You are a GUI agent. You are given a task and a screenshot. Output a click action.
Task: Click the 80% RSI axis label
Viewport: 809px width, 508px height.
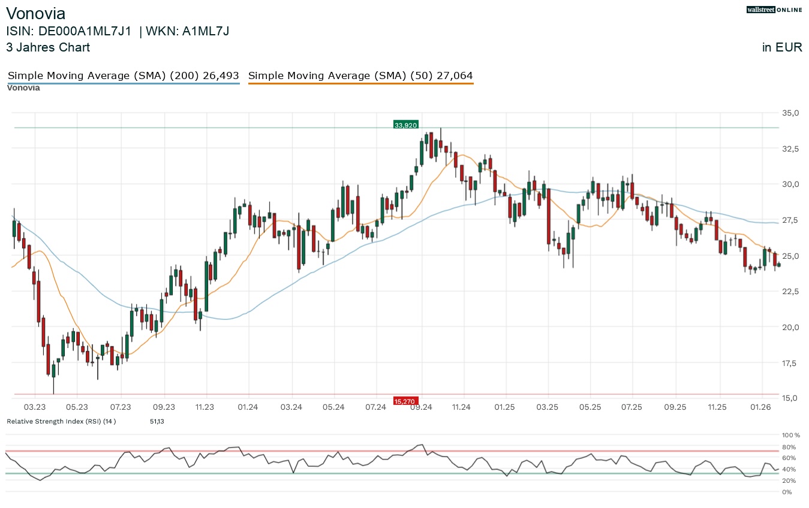pos(788,447)
